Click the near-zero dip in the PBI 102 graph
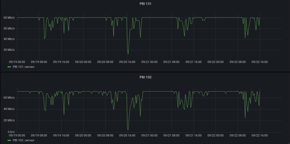The height and width of the screenshot is (144, 290). click(x=128, y=130)
